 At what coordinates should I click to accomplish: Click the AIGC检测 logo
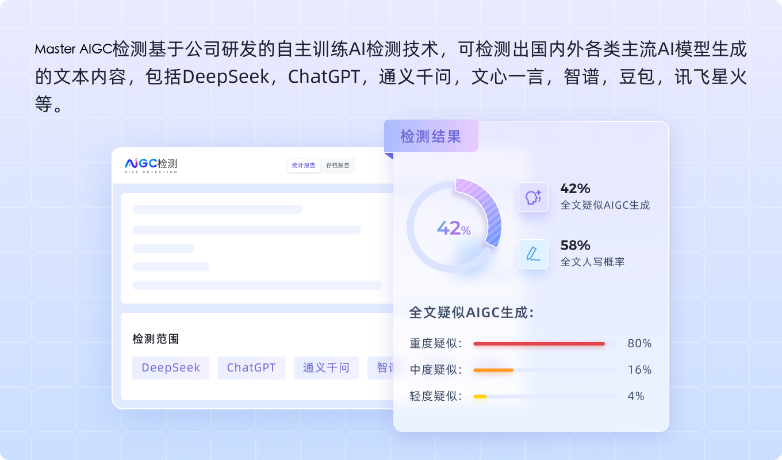click(151, 165)
